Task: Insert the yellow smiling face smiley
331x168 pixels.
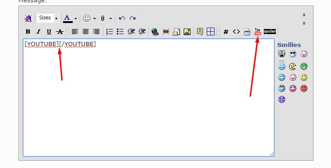Action: point(304,77)
